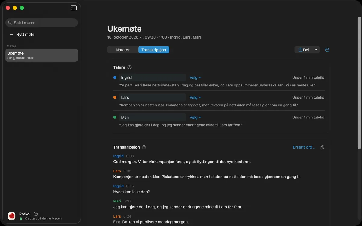362x226 pixels.
Task: Edit the Lars speaker name field
Action: pos(152,97)
